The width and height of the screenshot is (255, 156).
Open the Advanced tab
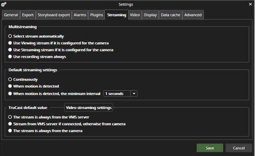pos(193,15)
